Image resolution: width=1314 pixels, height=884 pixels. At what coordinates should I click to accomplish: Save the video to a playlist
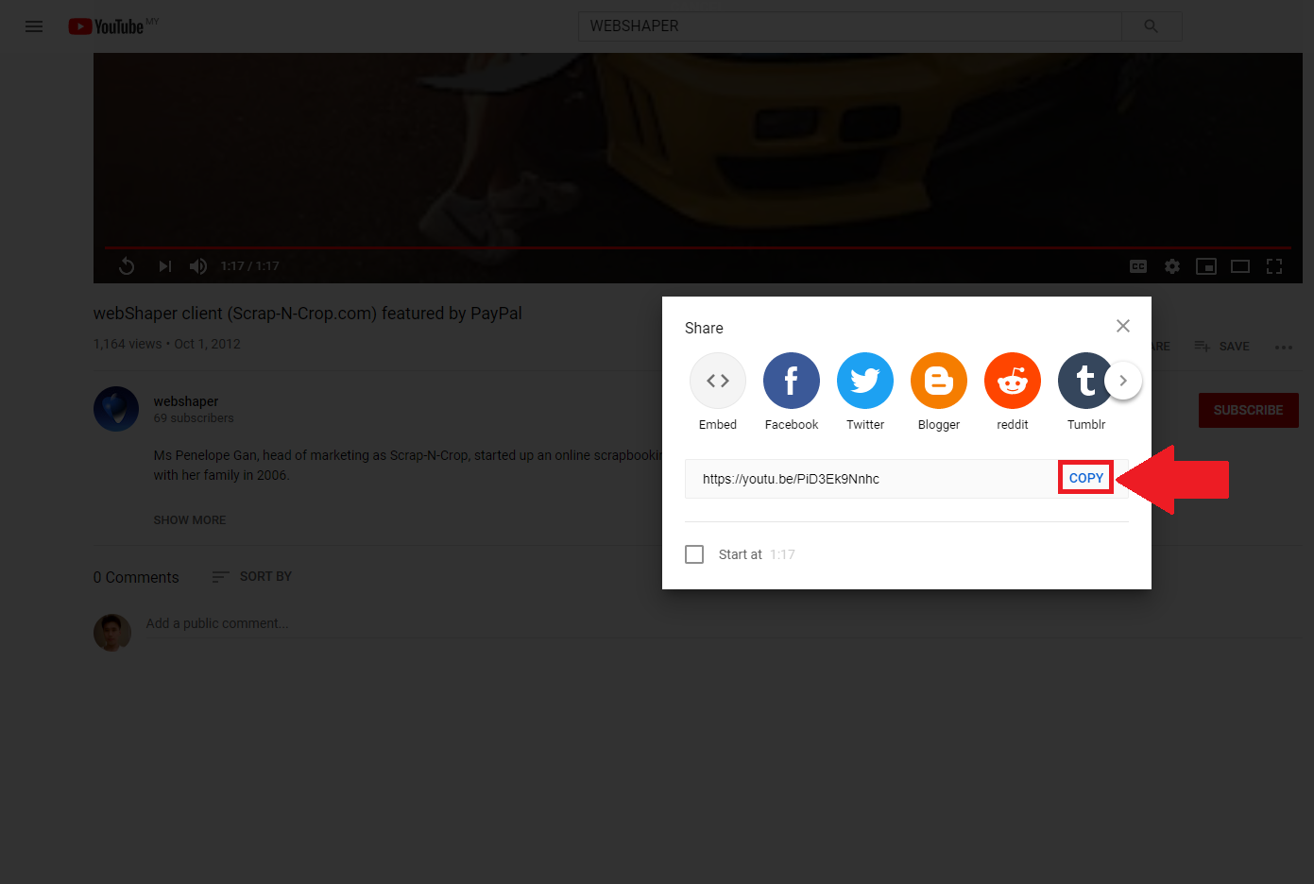(1221, 347)
